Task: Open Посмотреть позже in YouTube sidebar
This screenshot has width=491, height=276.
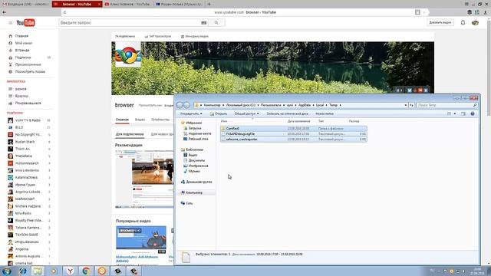Action: coord(30,71)
